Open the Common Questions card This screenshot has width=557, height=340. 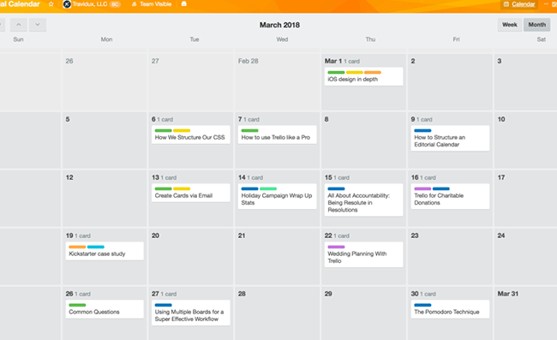pyautogui.click(x=105, y=309)
